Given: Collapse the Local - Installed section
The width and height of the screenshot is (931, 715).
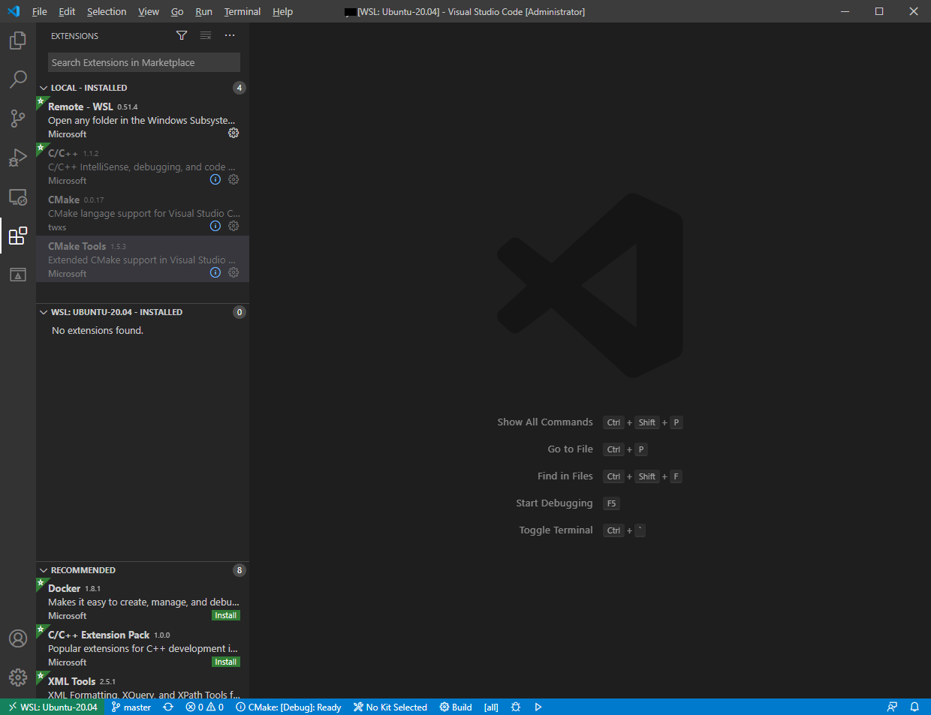Looking at the screenshot, I should (x=44, y=88).
